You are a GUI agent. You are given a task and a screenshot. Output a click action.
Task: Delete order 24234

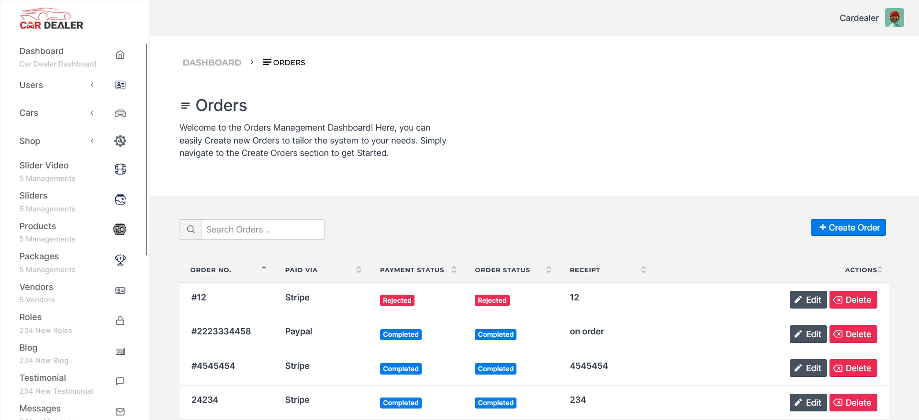[853, 403]
